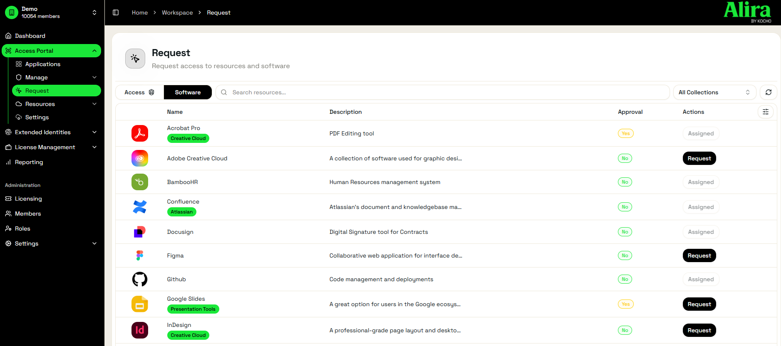Click the Search resources field
This screenshot has width=781, height=346.
[442, 92]
